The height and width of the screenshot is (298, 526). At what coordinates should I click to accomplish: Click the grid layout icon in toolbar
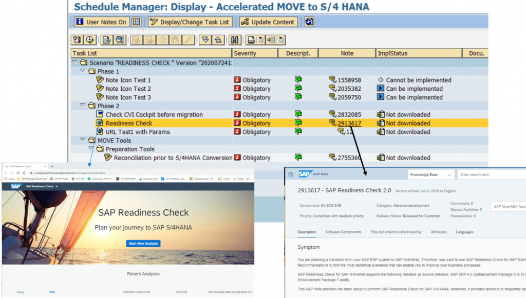coord(271,40)
